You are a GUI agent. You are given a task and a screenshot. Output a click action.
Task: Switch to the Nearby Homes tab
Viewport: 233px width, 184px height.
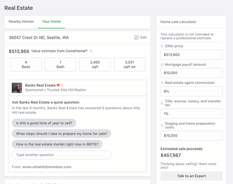click(21, 21)
